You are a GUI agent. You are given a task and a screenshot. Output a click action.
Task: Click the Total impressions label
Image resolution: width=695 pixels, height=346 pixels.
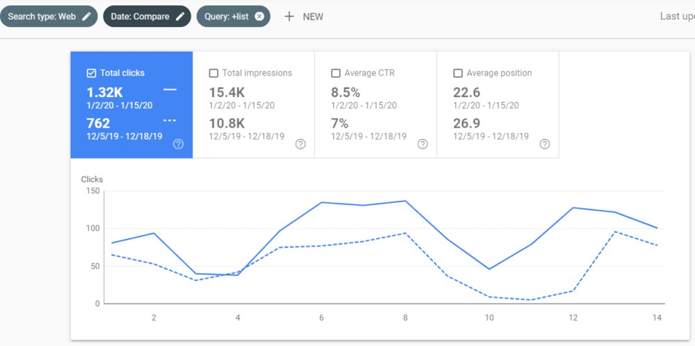(257, 73)
